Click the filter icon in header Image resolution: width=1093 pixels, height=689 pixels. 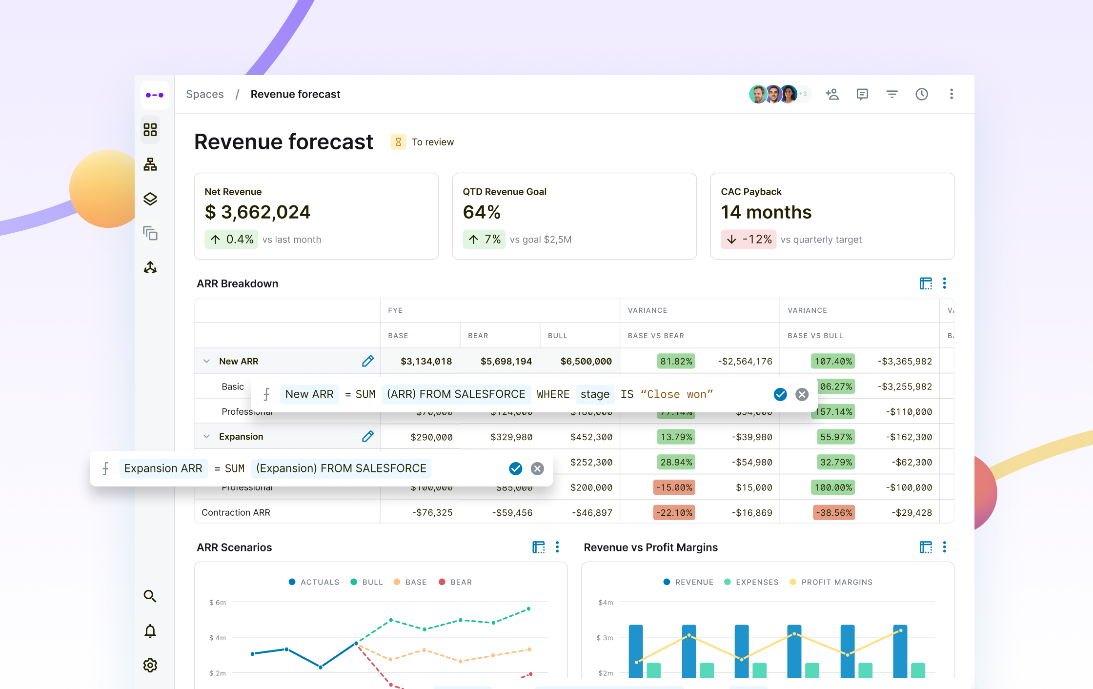(892, 94)
